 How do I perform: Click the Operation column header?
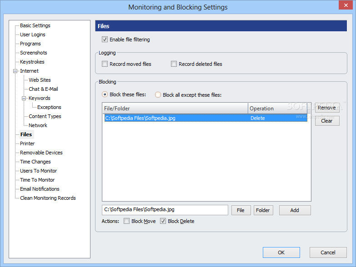[277, 109]
